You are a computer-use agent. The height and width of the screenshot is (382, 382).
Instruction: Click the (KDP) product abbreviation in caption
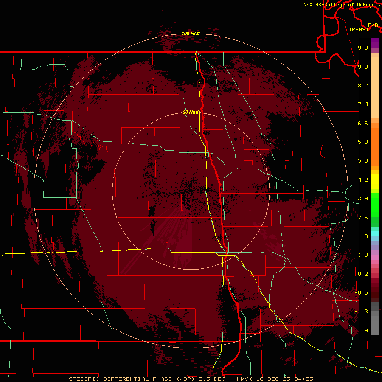185,379
